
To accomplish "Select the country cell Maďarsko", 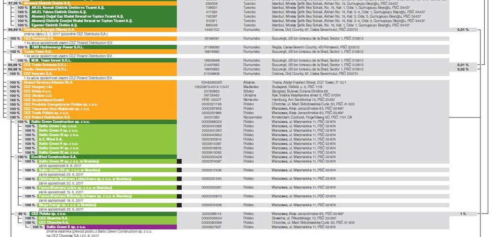I will coord(251,86).
